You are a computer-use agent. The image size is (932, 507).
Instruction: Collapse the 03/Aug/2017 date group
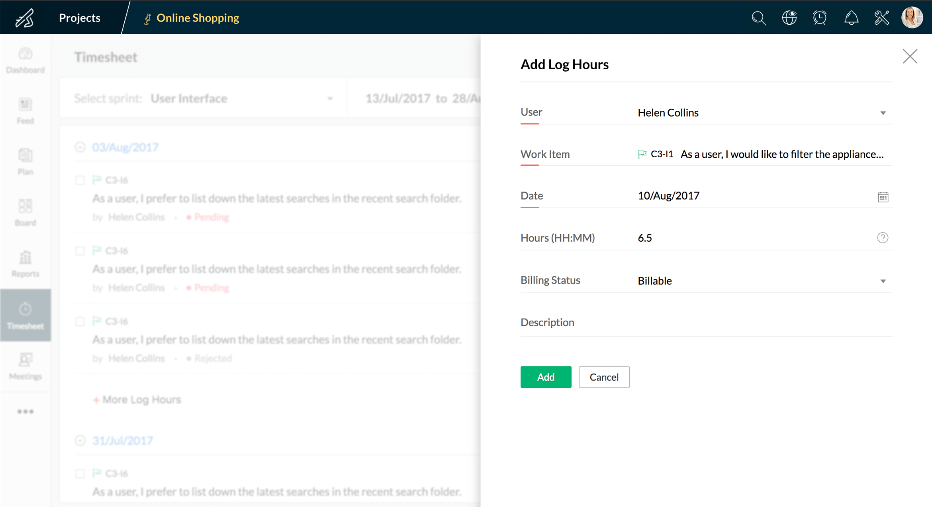click(80, 147)
